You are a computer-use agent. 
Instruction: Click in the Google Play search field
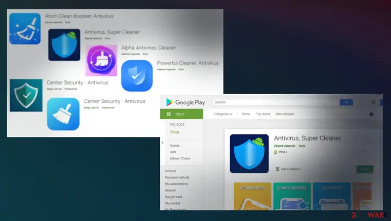tap(276, 102)
